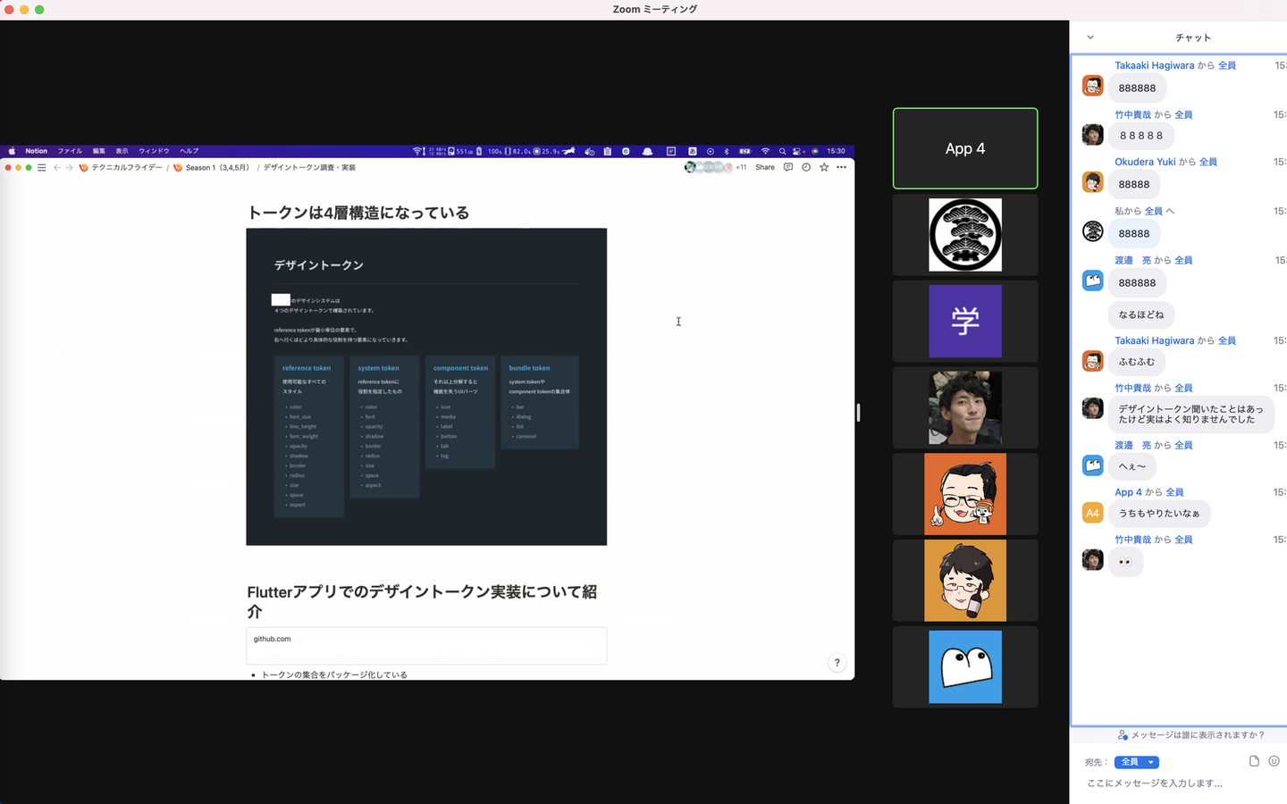Open the ファイル menu in Notion menu bar
Image resolution: width=1287 pixels, height=804 pixels.
(x=70, y=151)
